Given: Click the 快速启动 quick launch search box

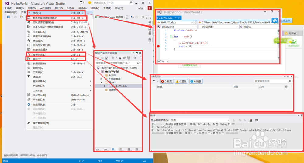Looking at the screenshot, I should tap(113, 3).
